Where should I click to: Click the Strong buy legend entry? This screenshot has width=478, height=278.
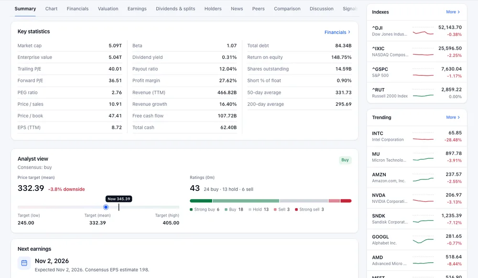point(205,210)
